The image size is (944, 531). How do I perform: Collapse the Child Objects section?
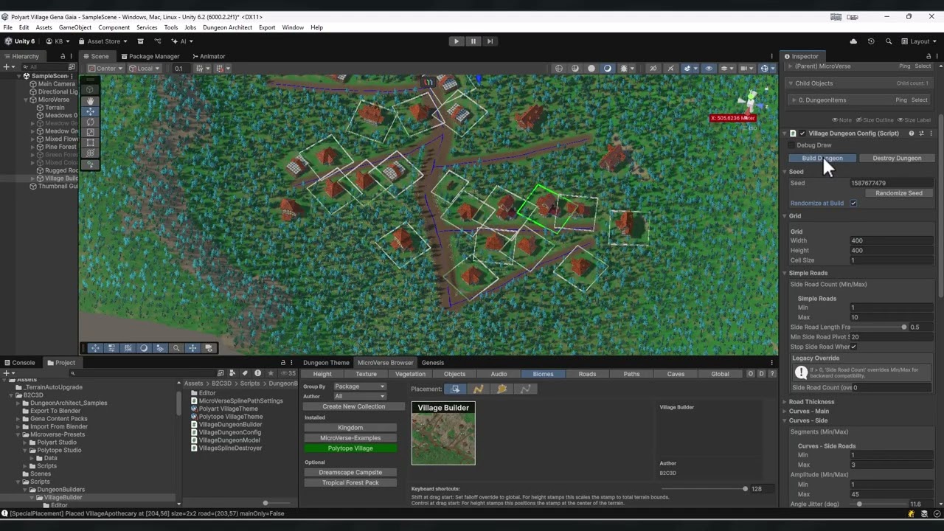pyautogui.click(x=789, y=83)
